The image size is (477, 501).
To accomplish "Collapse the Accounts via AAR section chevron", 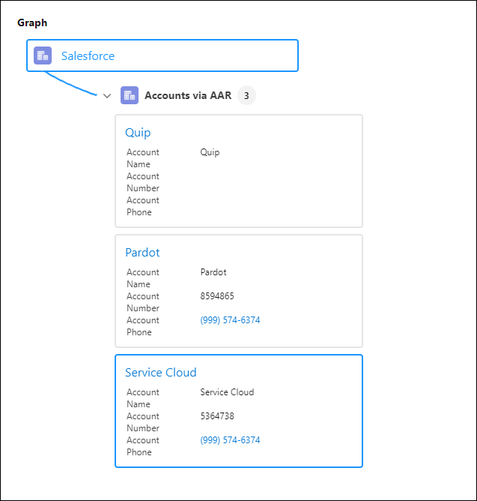I will [107, 95].
